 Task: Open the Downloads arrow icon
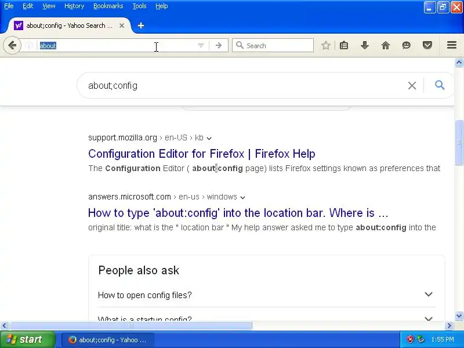coord(365,45)
